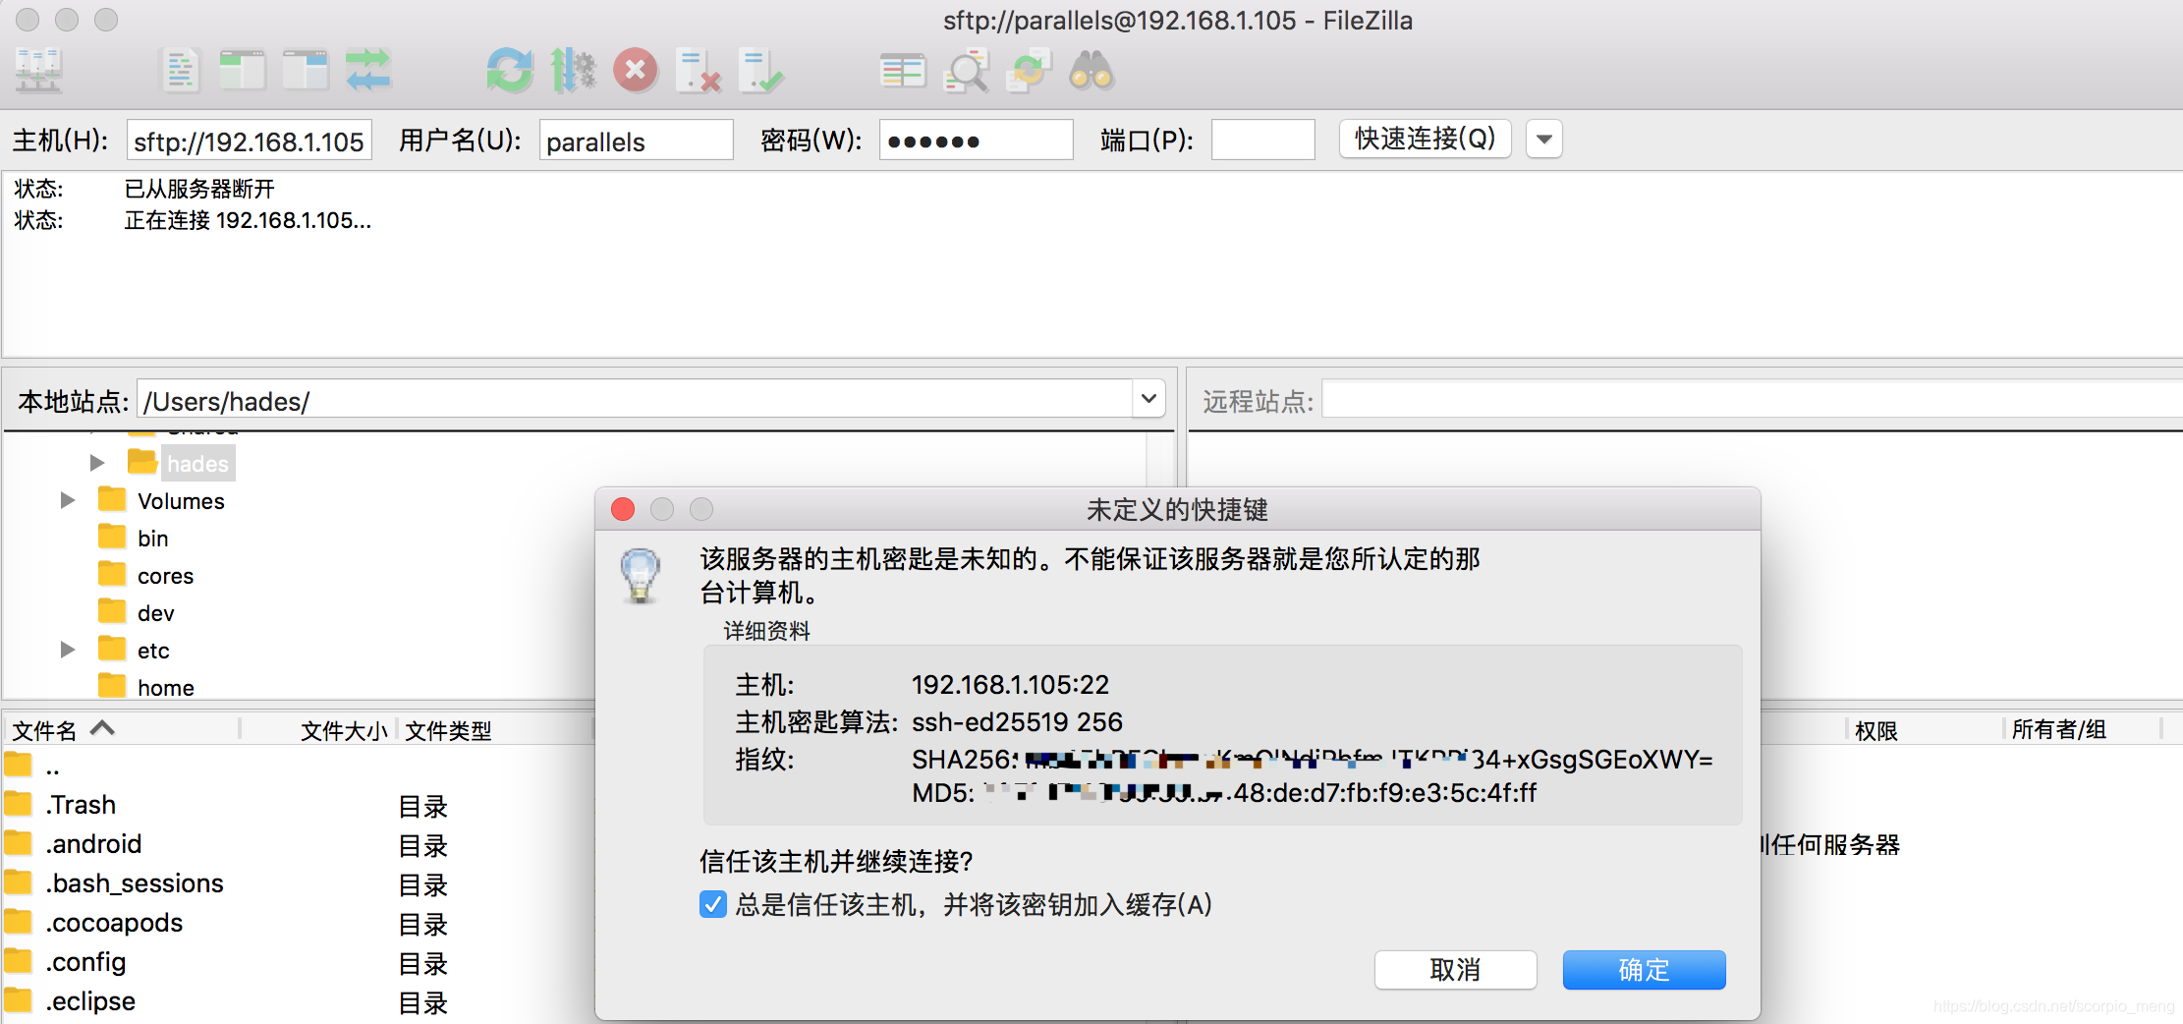2183x1024 pixels.
Task: Click ssh-ed25519 256 algorithm text
Action: coord(1017,722)
